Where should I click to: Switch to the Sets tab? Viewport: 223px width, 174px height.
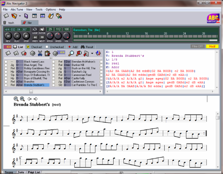click(x=21, y=172)
